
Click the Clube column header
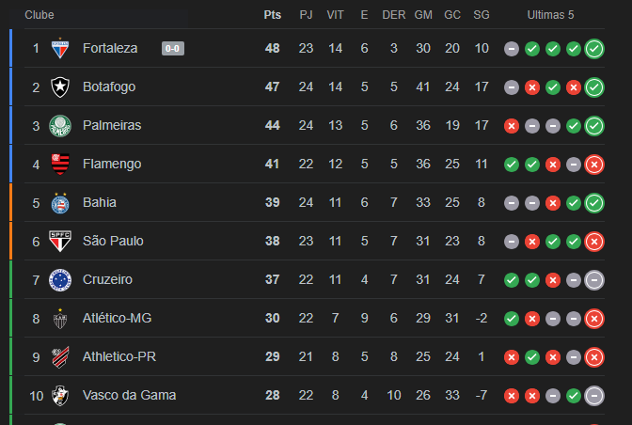coord(39,15)
